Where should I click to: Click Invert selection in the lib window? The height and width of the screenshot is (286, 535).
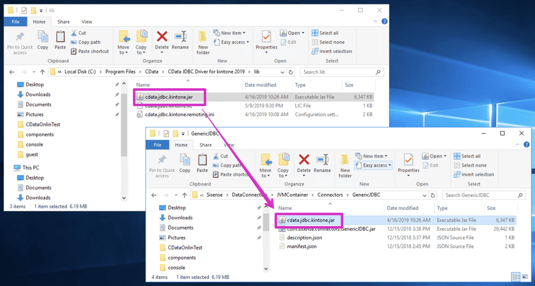pyautogui.click(x=332, y=51)
